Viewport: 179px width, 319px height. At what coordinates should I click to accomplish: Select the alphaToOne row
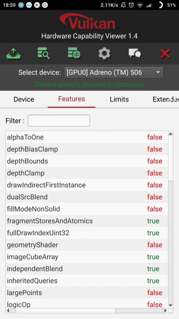87,137
